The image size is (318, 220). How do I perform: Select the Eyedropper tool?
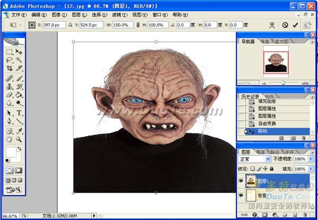pos(19,131)
